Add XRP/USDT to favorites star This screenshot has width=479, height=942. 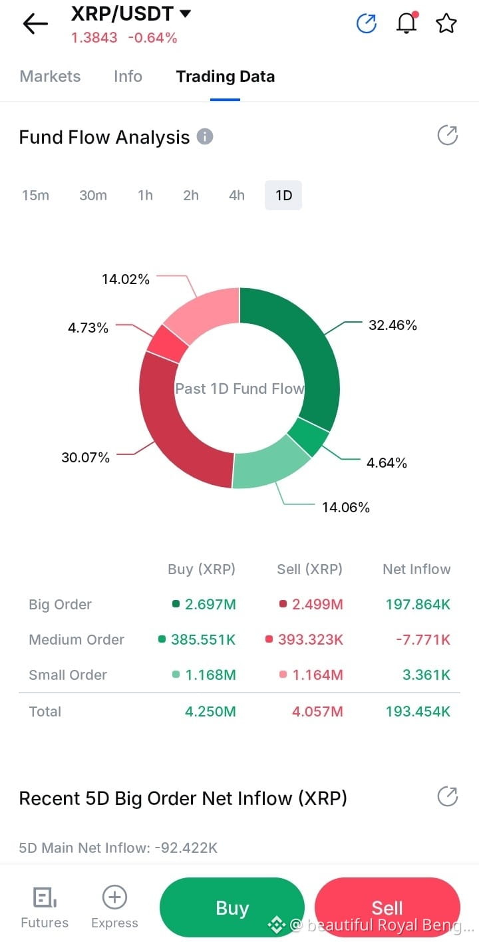tap(446, 23)
